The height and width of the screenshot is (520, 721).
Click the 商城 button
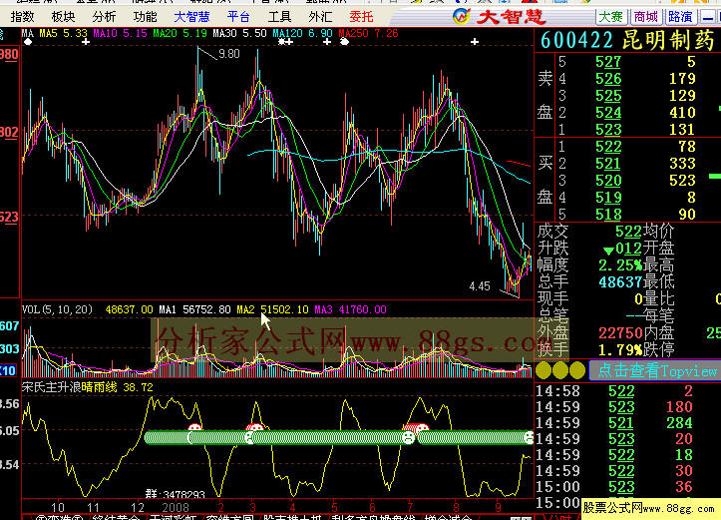coord(645,17)
